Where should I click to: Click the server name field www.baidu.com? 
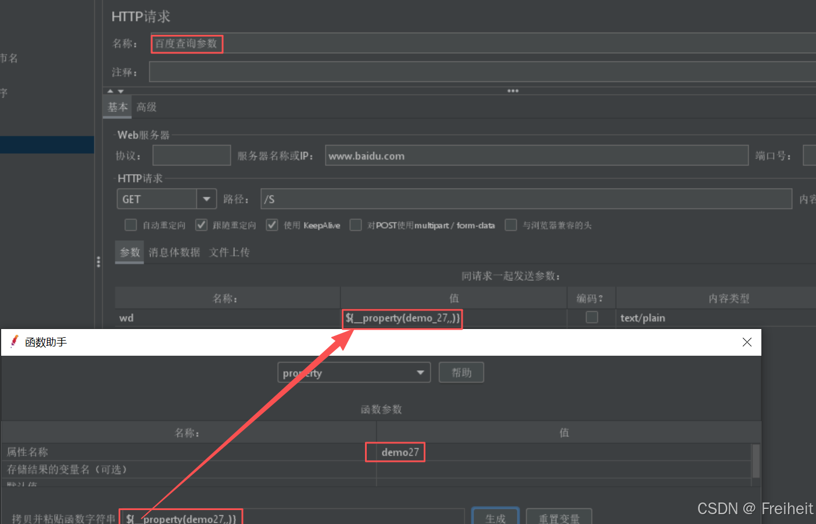click(536, 156)
